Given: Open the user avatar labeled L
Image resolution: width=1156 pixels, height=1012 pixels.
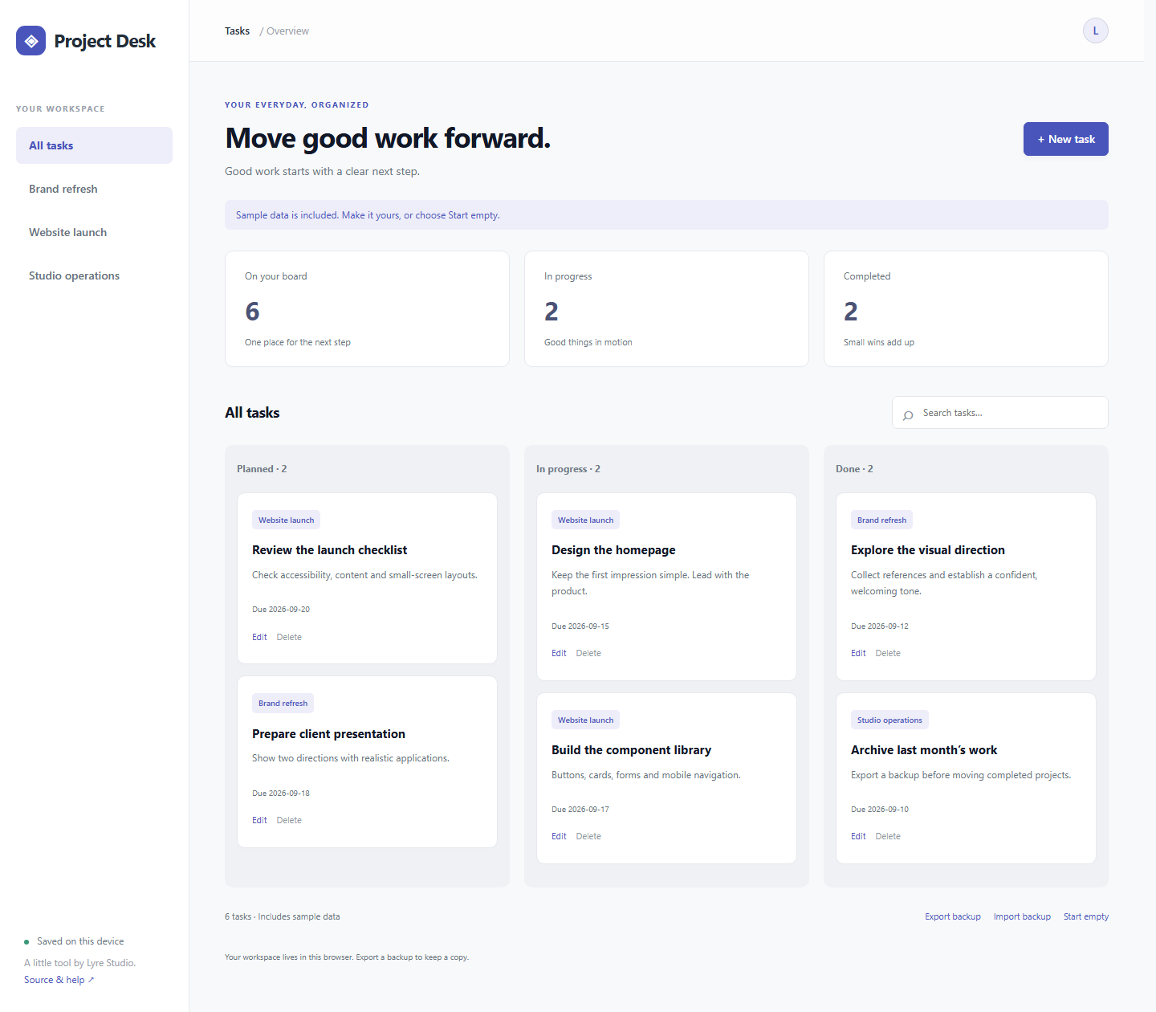Looking at the screenshot, I should tap(1095, 31).
